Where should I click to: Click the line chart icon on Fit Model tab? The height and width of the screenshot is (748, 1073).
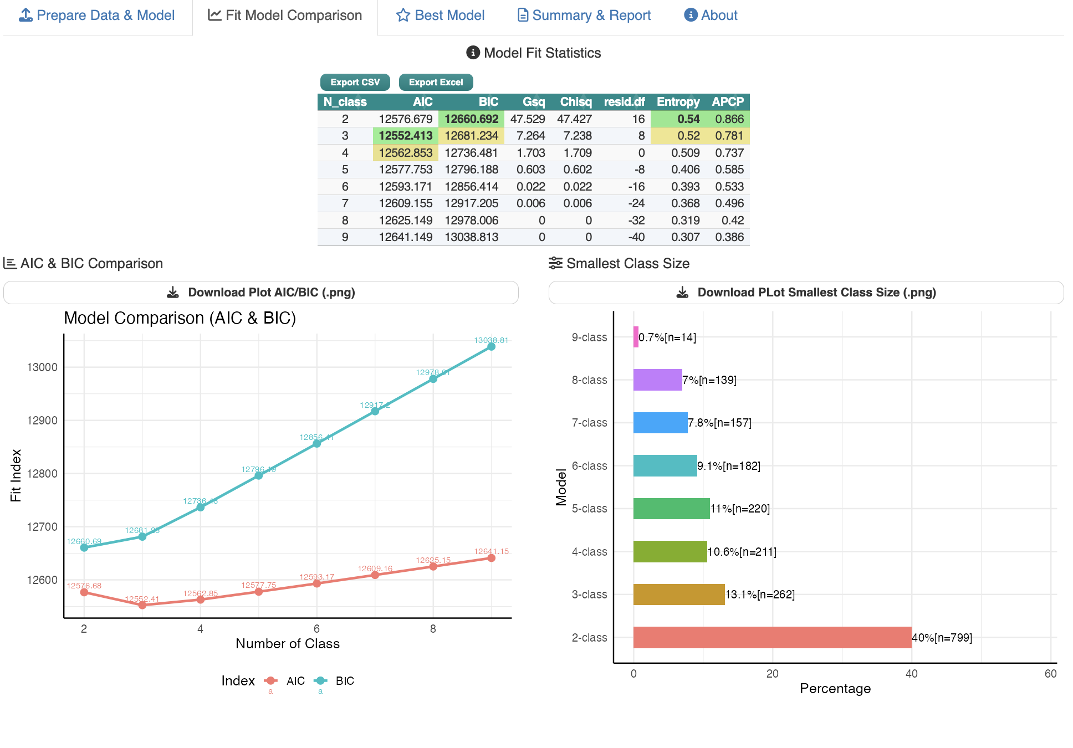pos(214,15)
